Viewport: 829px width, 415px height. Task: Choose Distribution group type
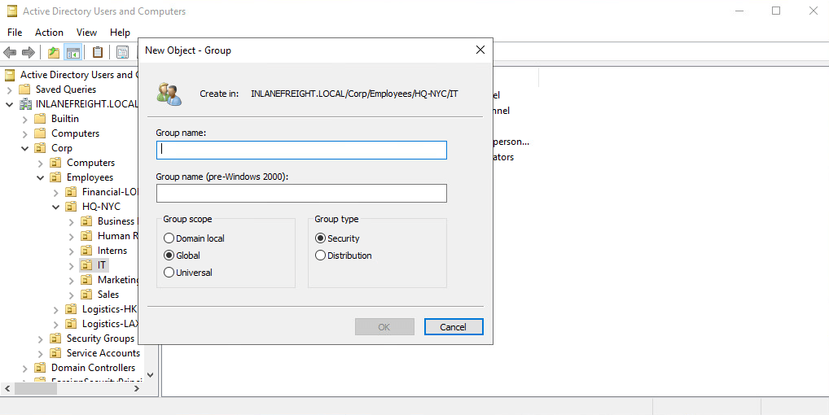344,256
